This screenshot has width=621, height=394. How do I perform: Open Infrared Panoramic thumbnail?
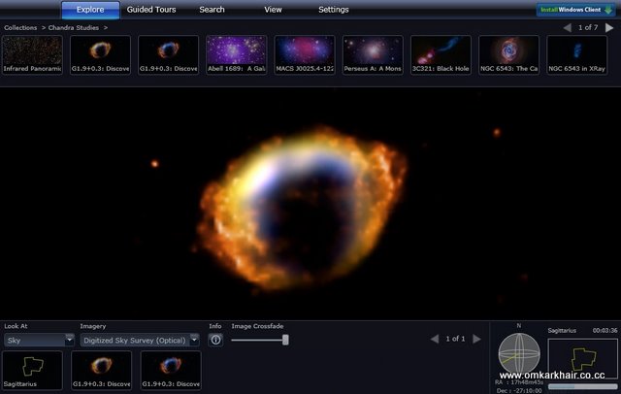(x=32, y=54)
